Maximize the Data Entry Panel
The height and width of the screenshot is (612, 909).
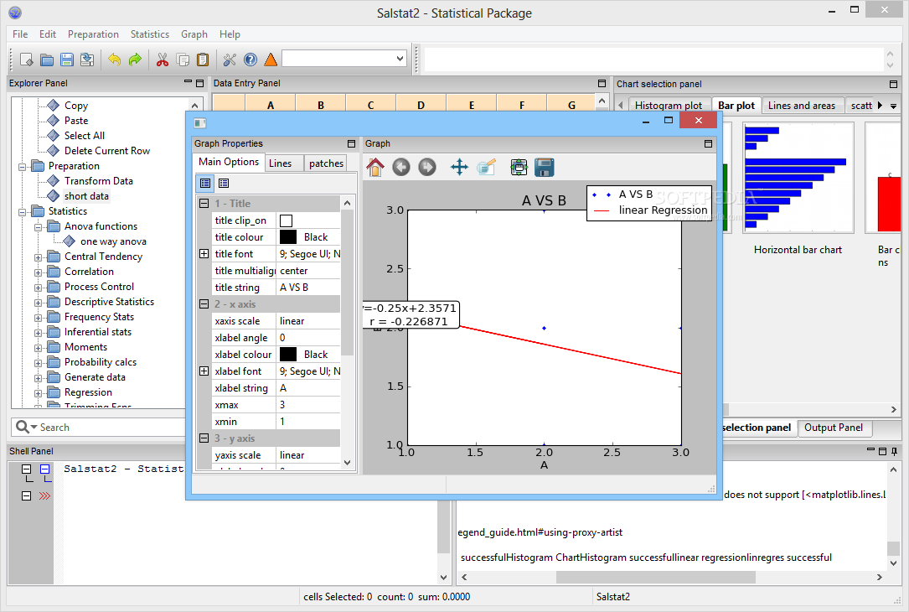coord(602,84)
